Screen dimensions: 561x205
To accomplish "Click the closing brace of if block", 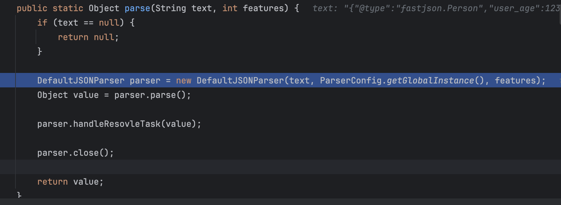I will coord(40,52).
